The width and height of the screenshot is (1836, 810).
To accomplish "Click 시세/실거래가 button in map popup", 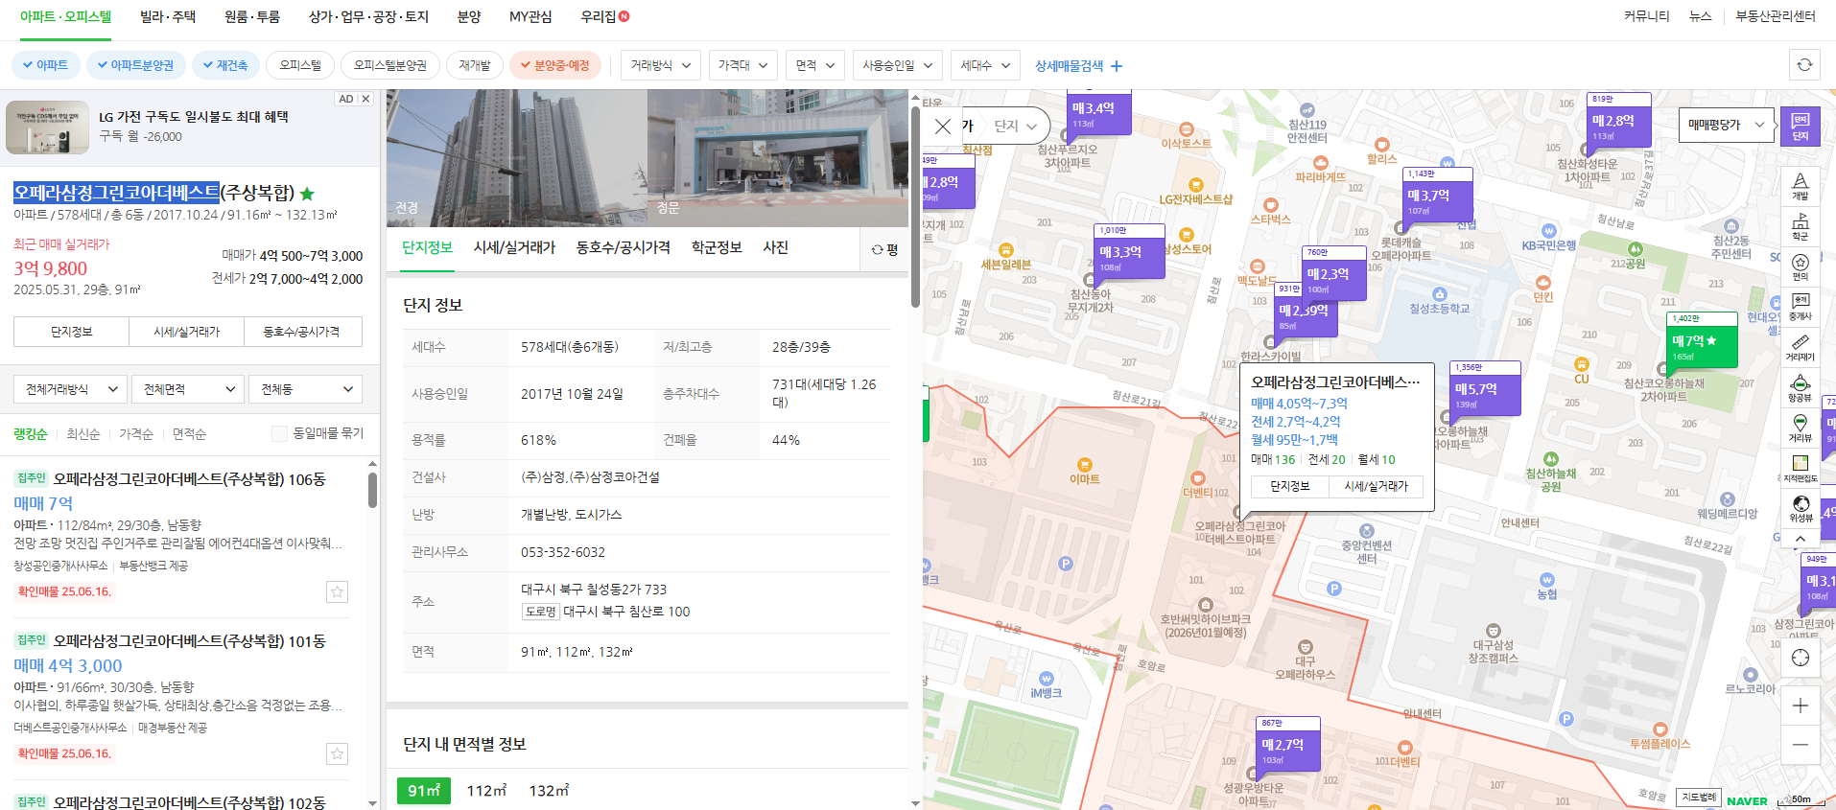I will click(1376, 486).
